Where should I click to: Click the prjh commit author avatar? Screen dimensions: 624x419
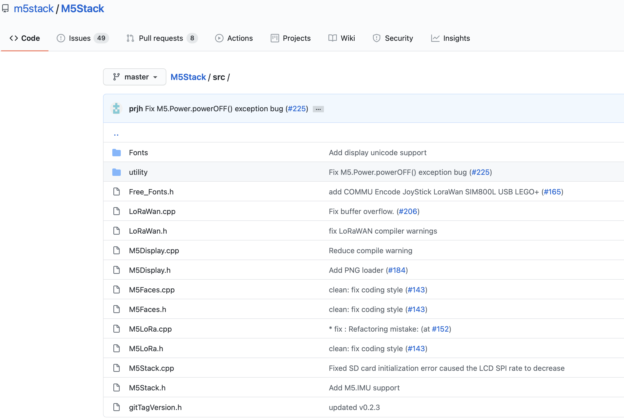click(116, 109)
